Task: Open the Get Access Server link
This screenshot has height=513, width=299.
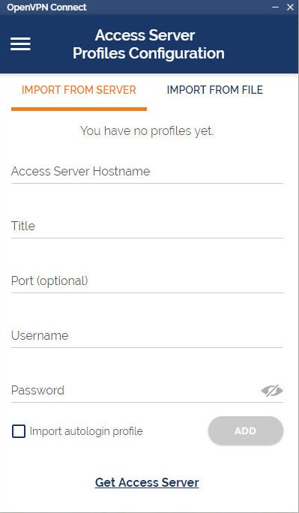Action: click(147, 482)
